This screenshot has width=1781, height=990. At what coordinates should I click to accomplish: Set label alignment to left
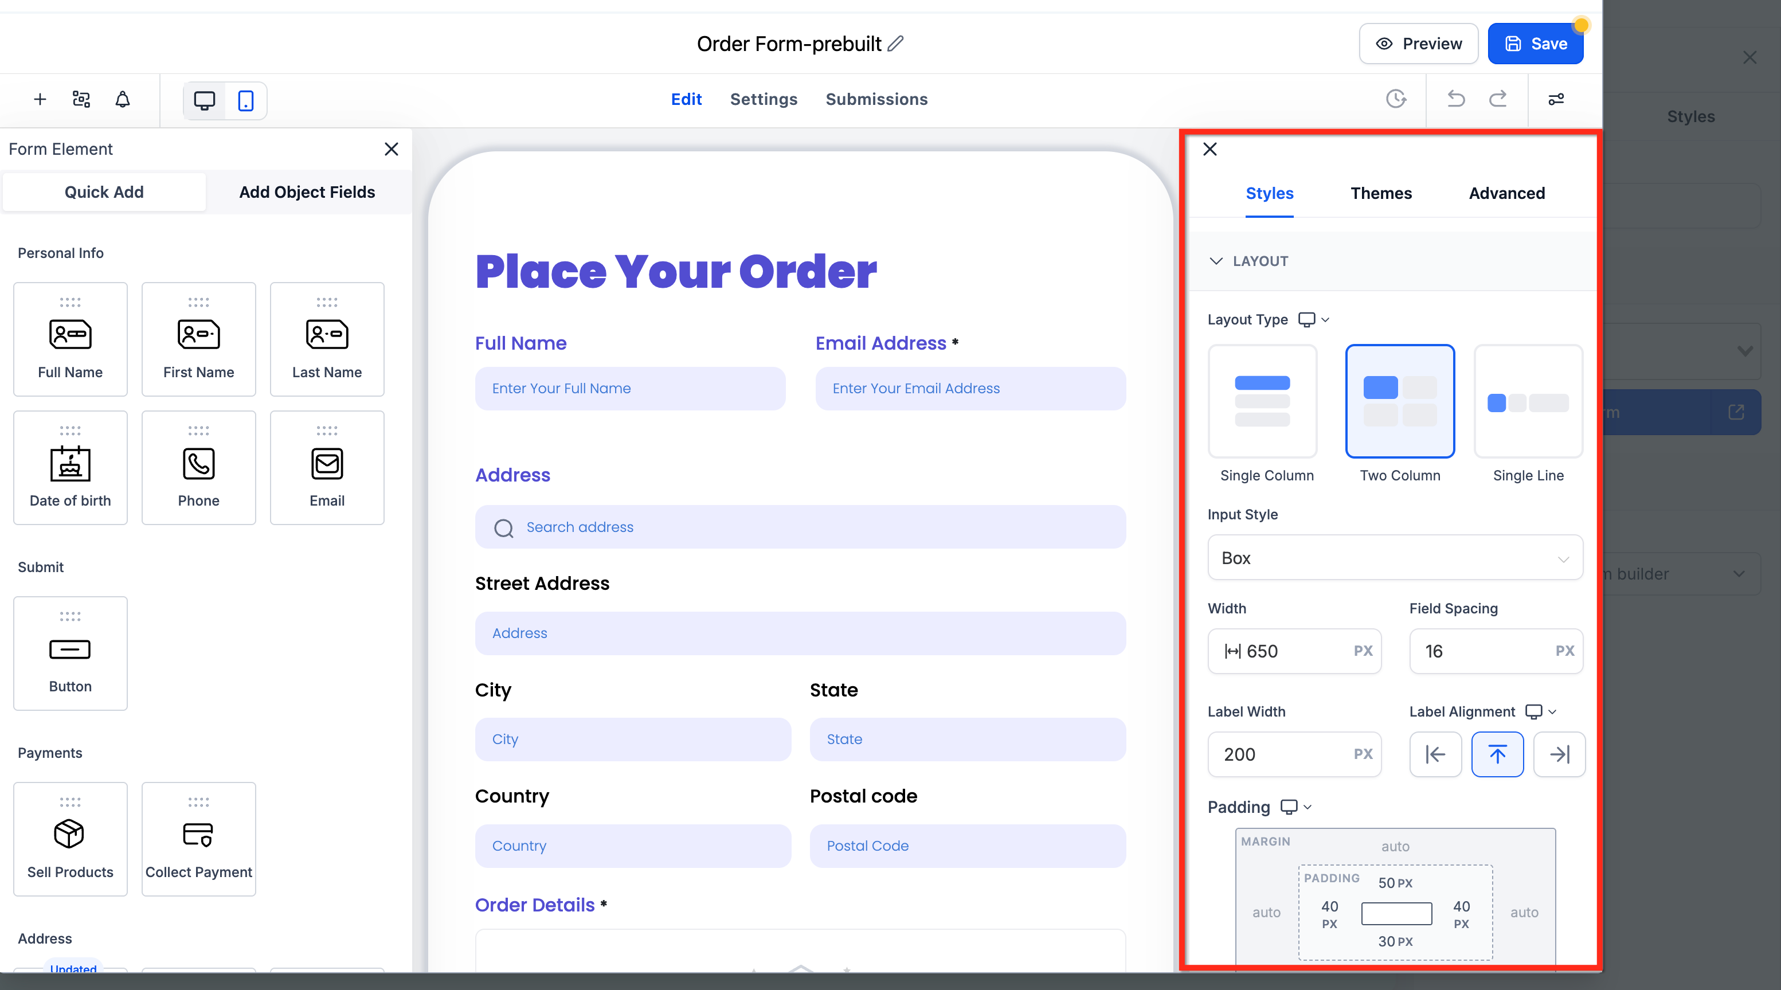coord(1435,754)
